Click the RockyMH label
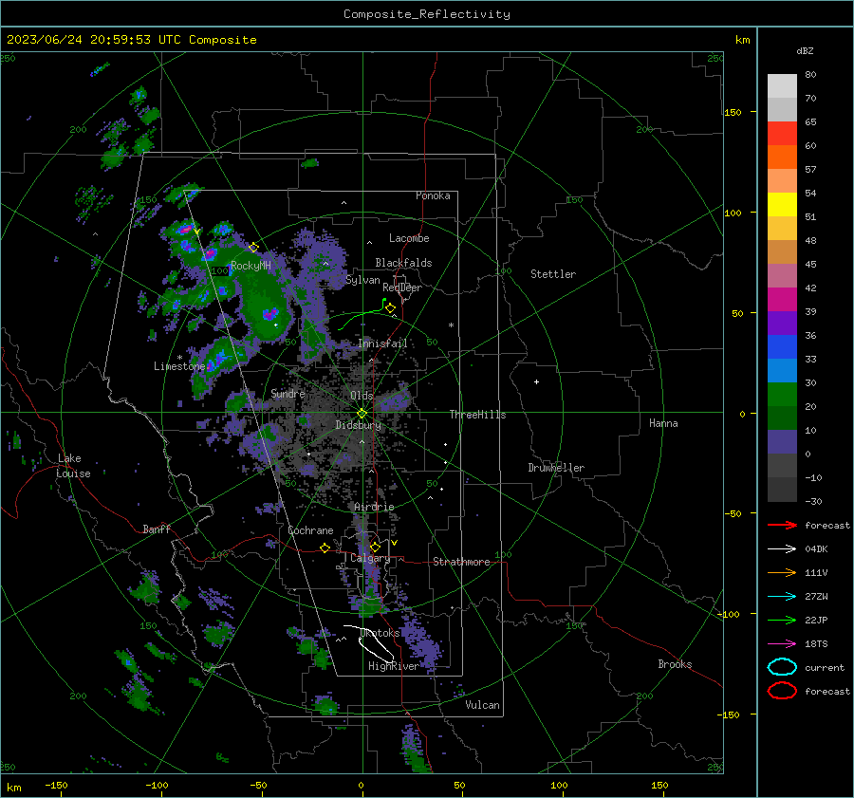 click(x=251, y=266)
